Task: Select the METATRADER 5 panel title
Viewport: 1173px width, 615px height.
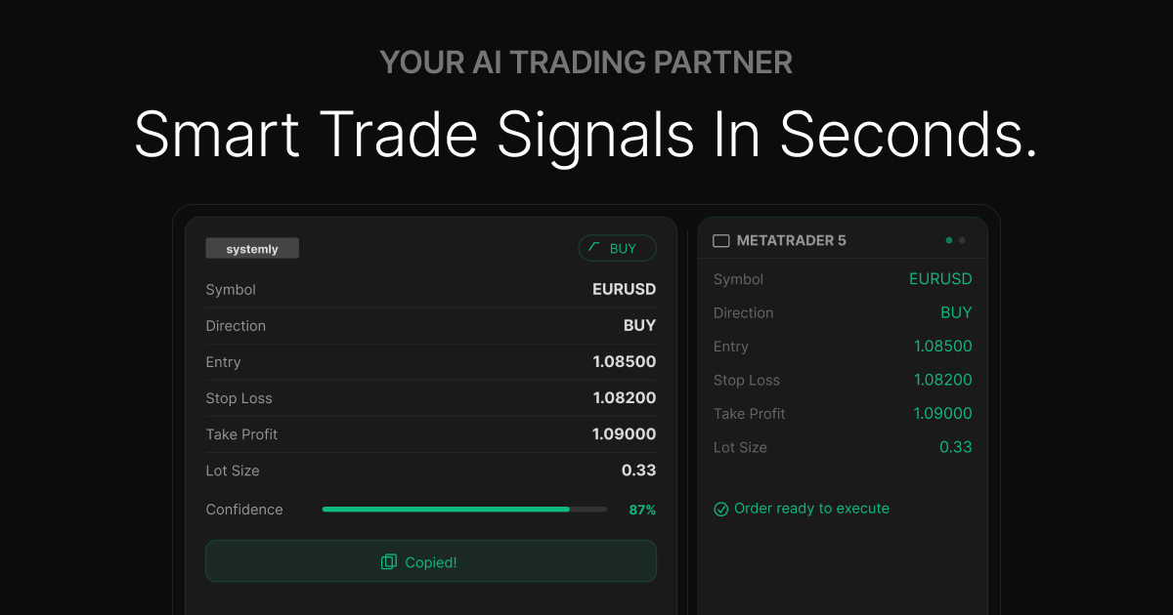Action: pos(792,240)
